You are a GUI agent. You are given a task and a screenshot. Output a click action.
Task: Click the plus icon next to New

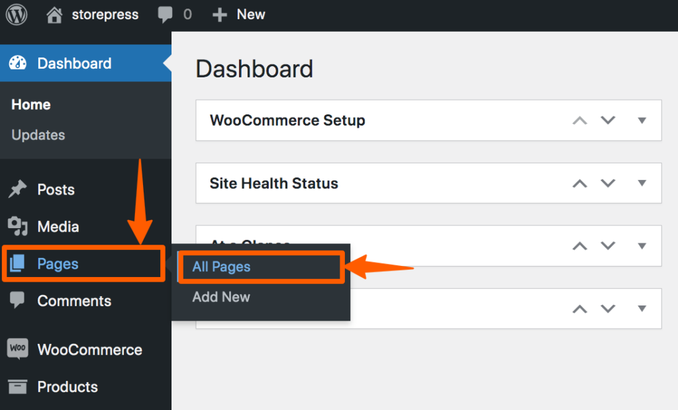(x=220, y=15)
